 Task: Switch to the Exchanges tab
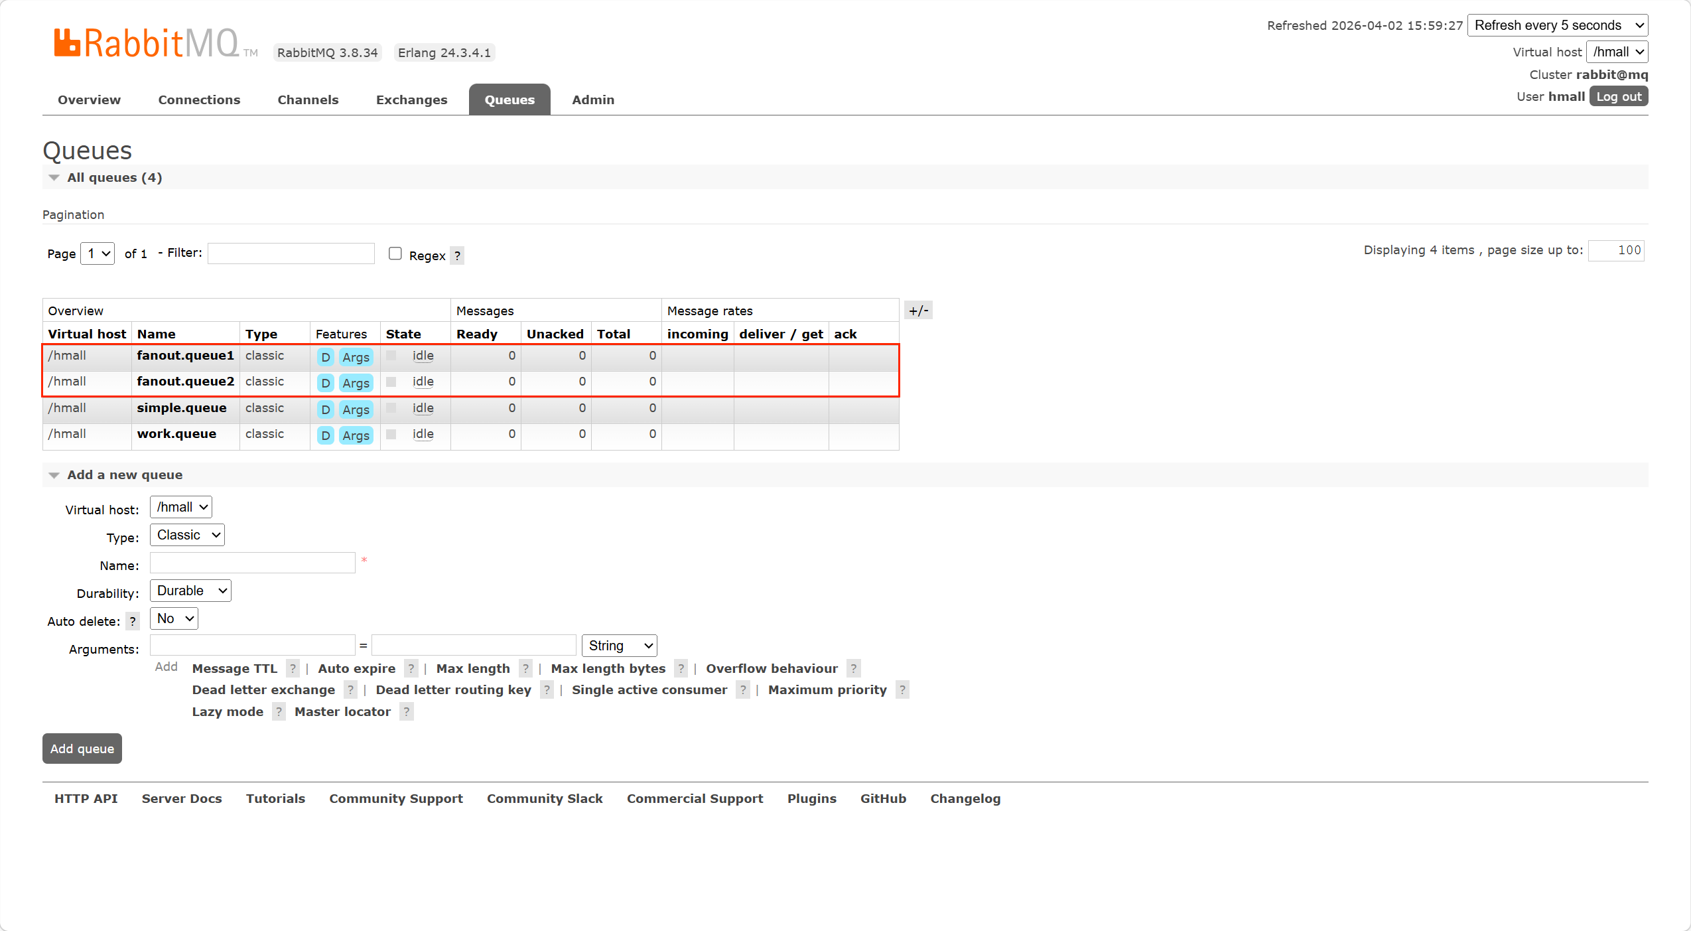(x=411, y=100)
